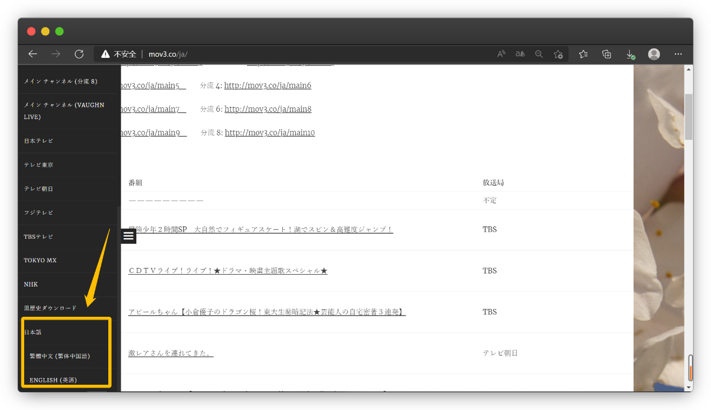The width and height of the screenshot is (711, 410).
Task: Open the 冒険少年２時間SP program link
Action: [x=260, y=230]
